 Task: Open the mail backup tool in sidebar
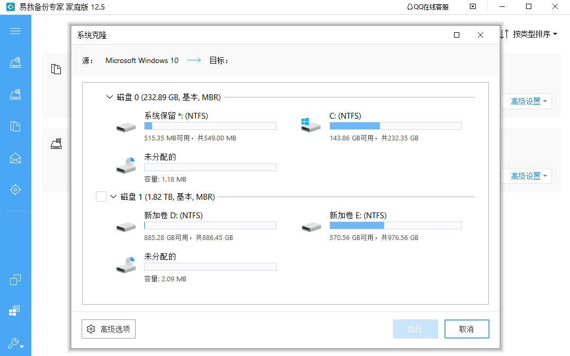click(x=15, y=158)
